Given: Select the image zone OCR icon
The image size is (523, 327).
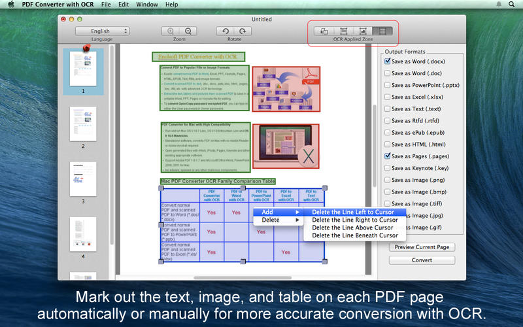Looking at the screenshot, I should coord(362,31).
